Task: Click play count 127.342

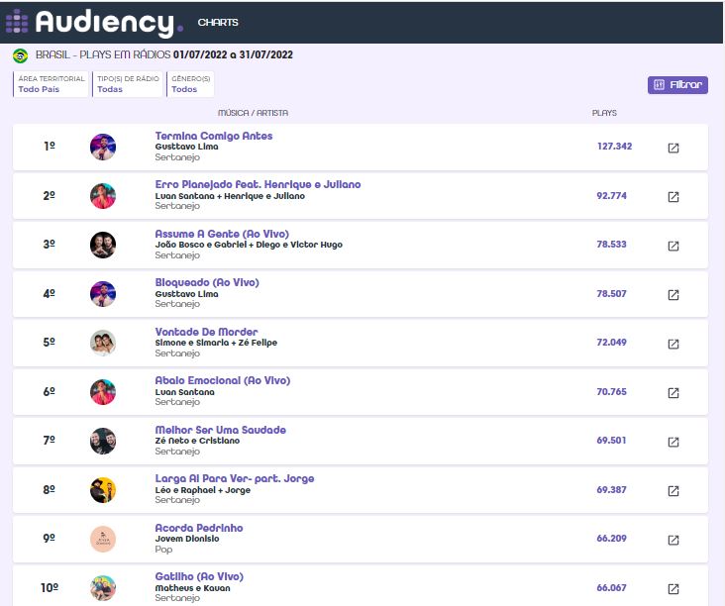Action: pyautogui.click(x=614, y=147)
